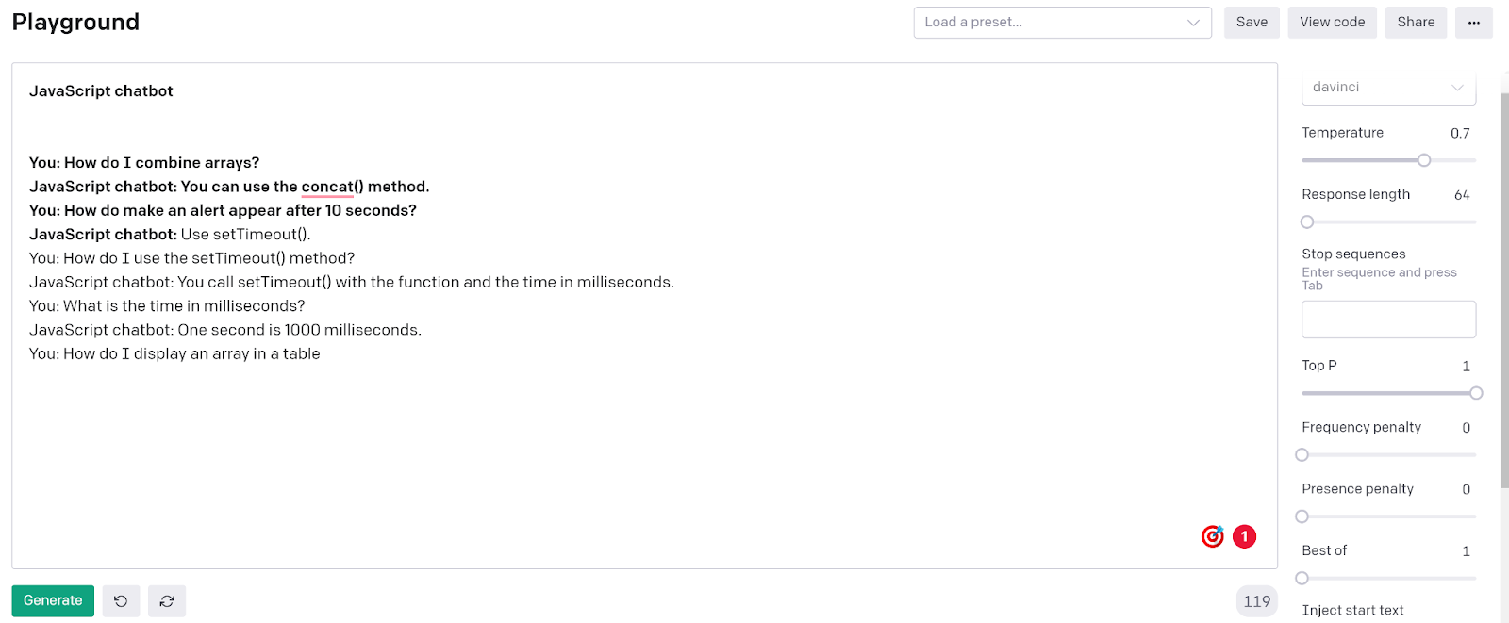Screen dimensions: 1509x623
Task: Click the red notification badge showing 1
Action: pos(1244,535)
